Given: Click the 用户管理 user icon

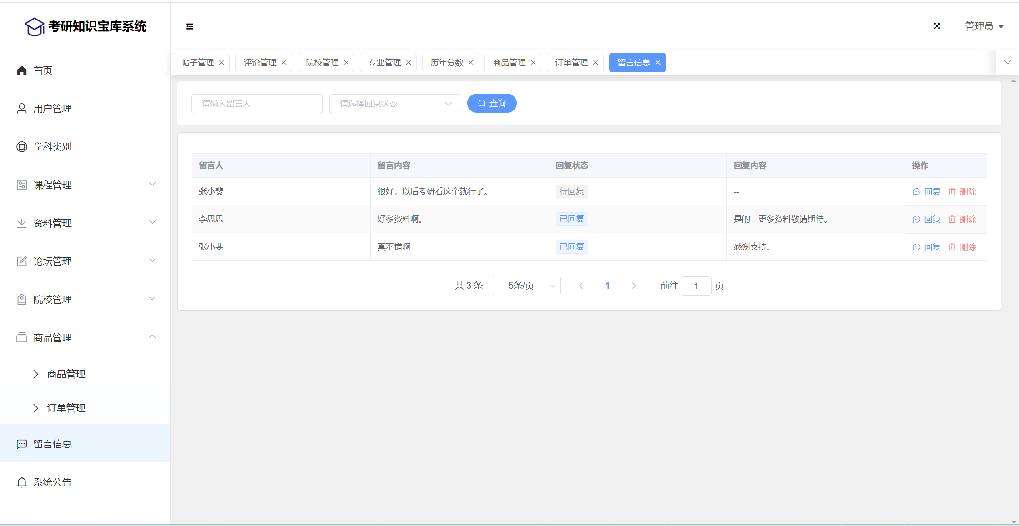Looking at the screenshot, I should click(21, 109).
